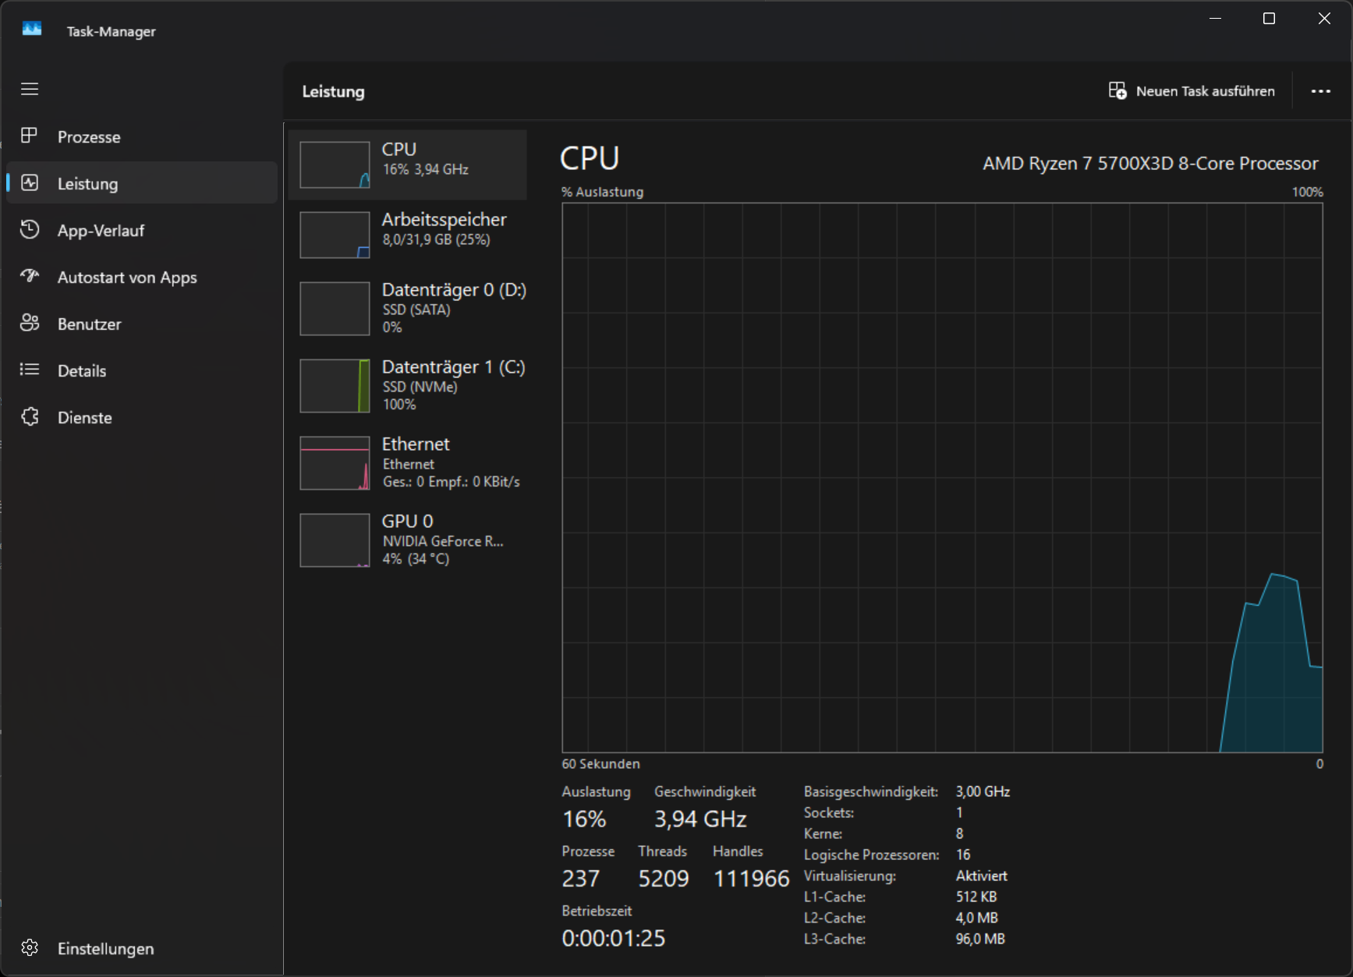Screen dimensions: 1353x977
Task: Click the Benutzer users icon
Action: pos(30,323)
